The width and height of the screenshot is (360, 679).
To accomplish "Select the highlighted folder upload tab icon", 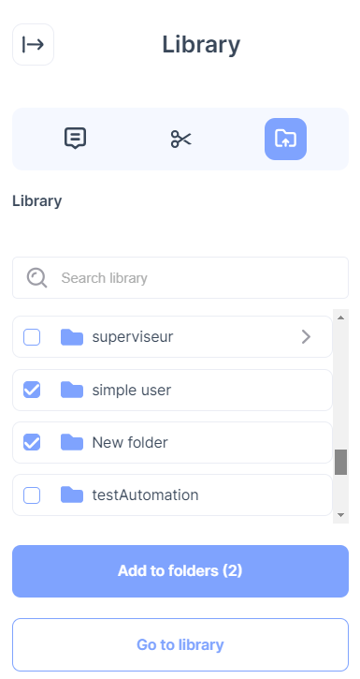I will (x=286, y=139).
